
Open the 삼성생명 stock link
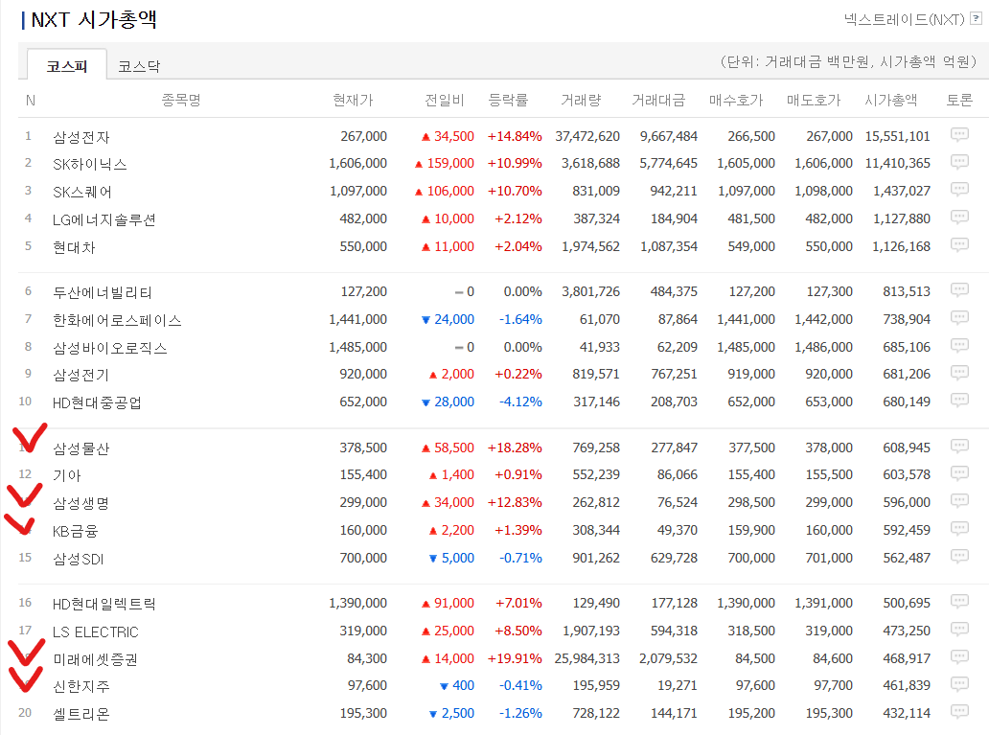tap(81, 503)
